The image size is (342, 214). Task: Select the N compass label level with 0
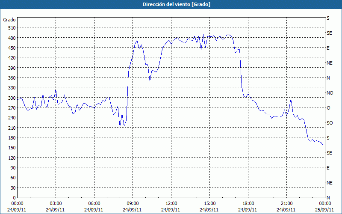coord(328,198)
